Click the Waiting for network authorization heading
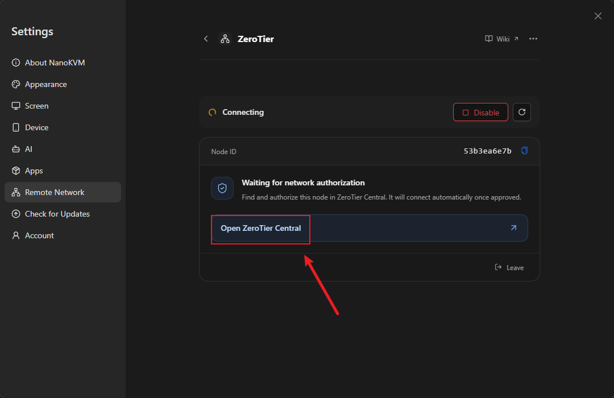This screenshot has height=398, width=614. [303, 183]
